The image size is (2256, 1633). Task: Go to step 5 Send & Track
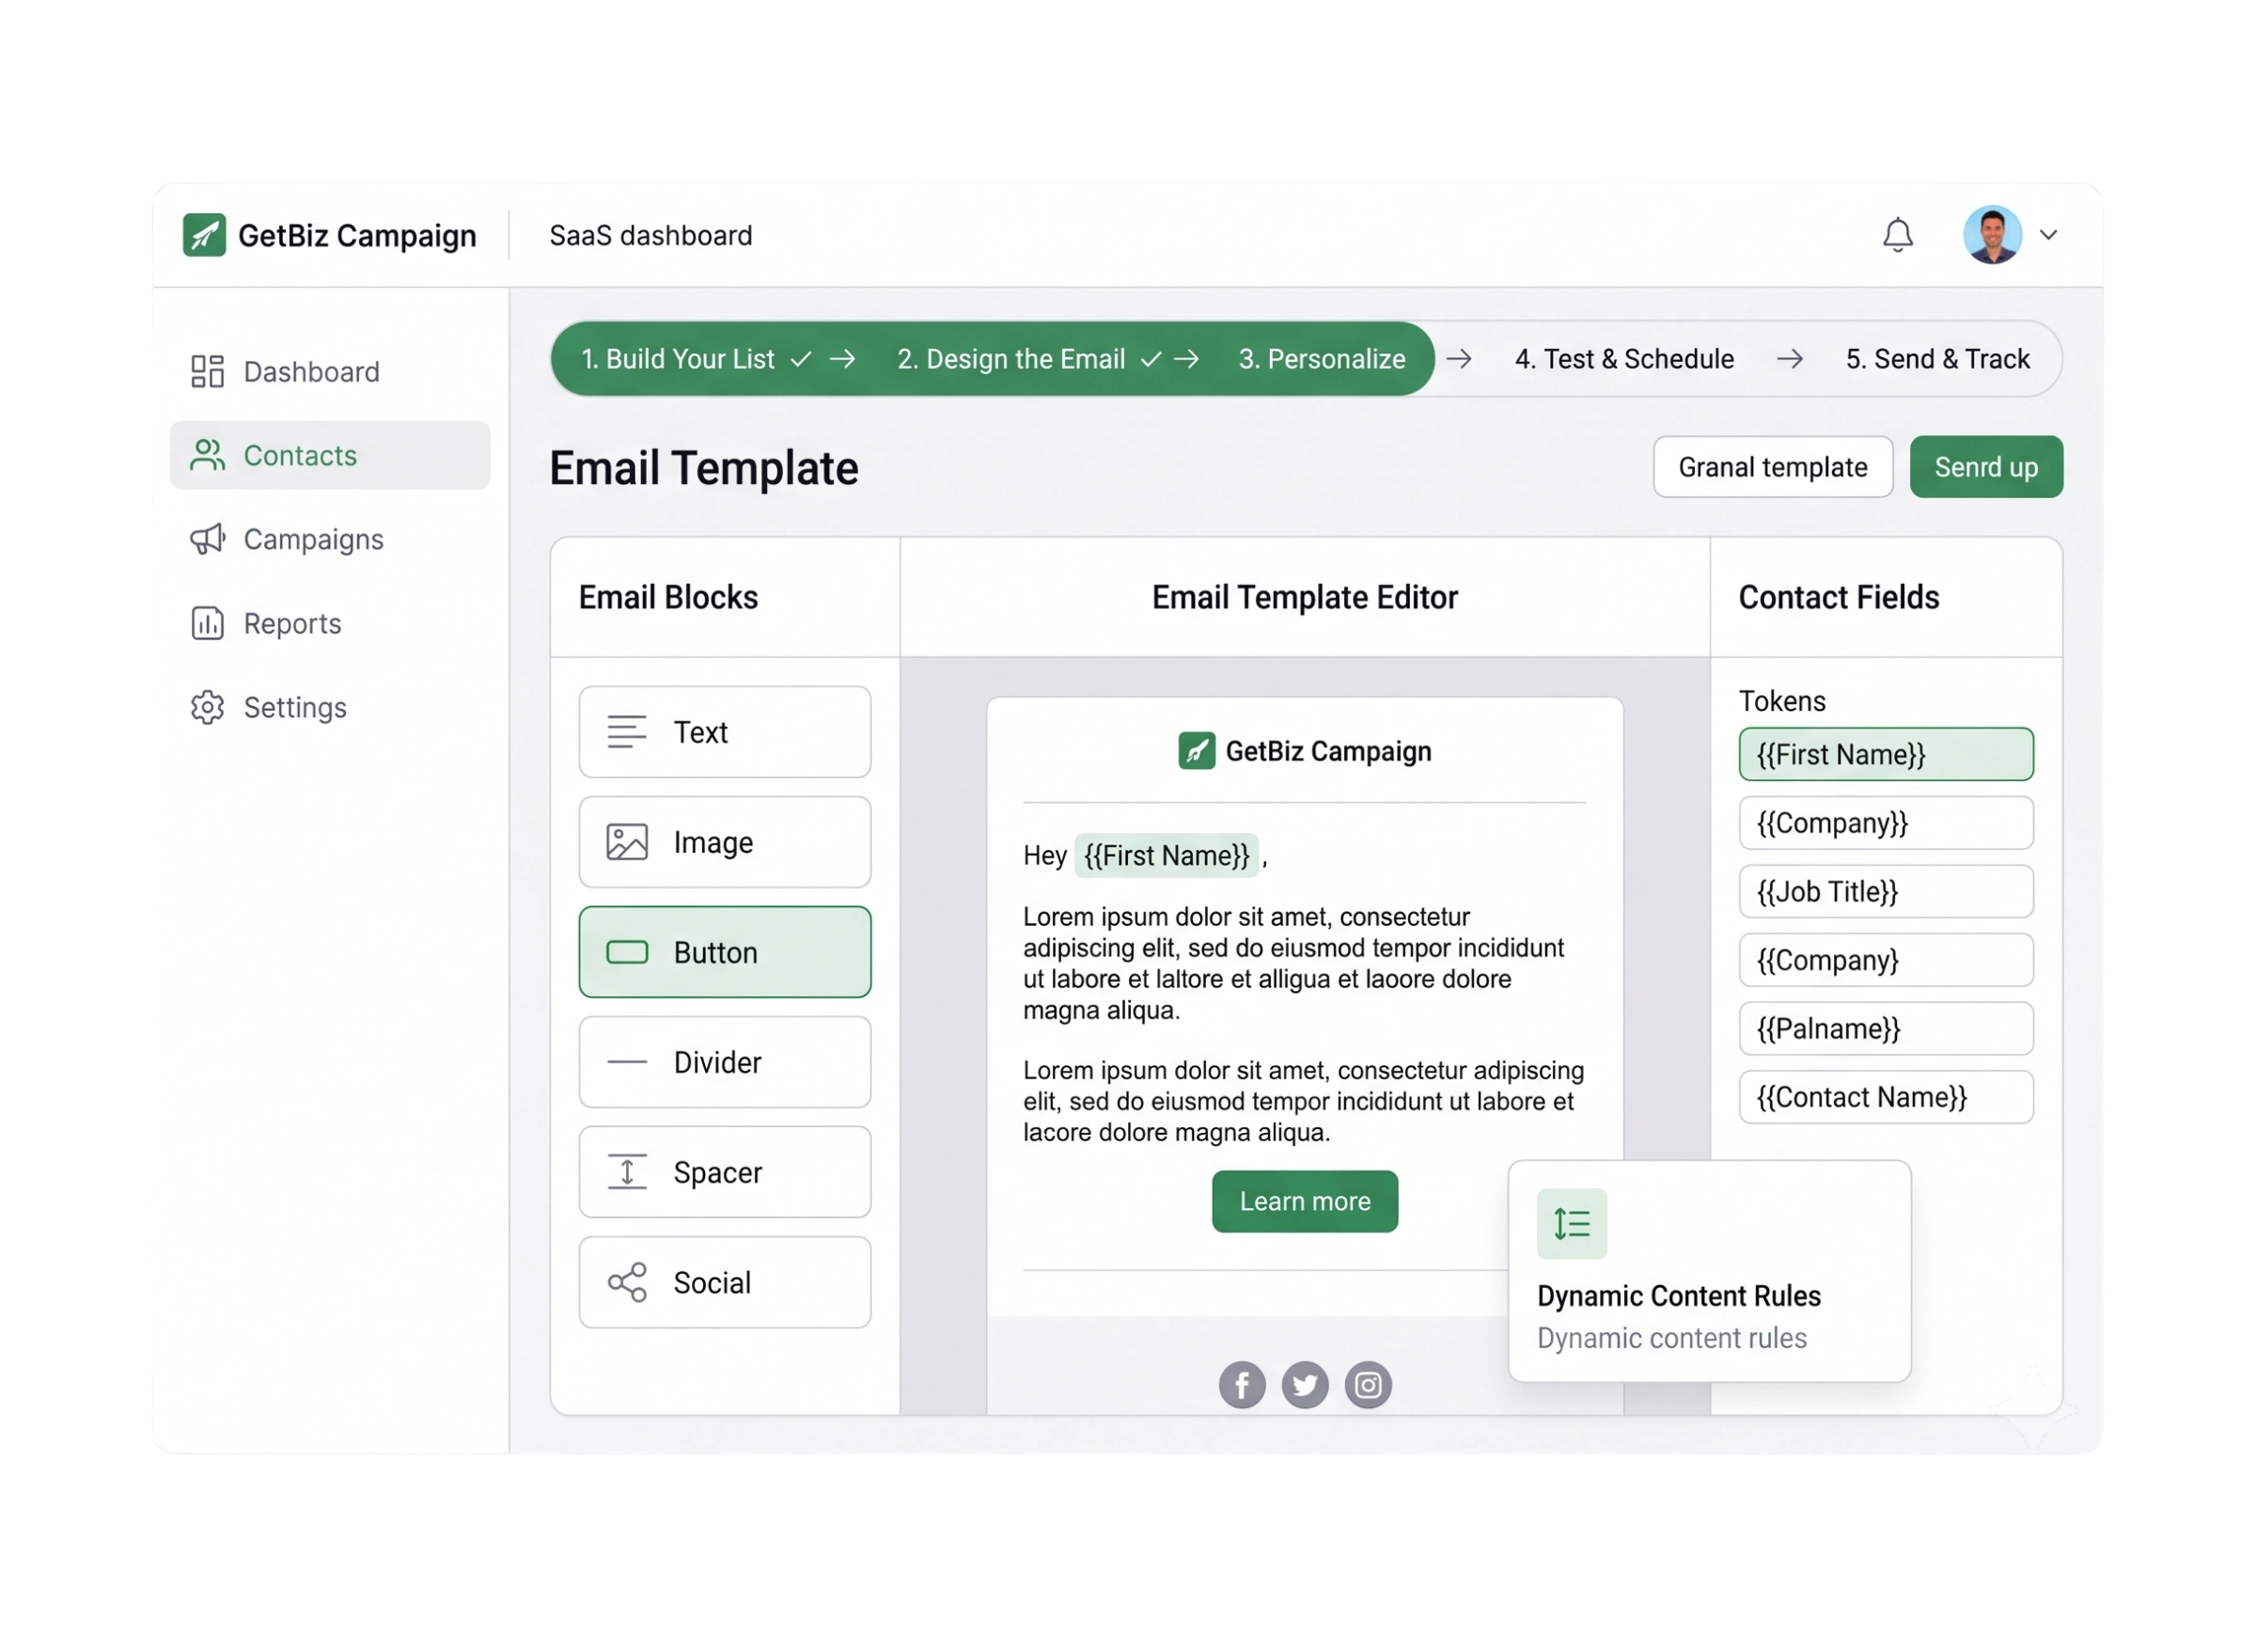click(1936, 358)
